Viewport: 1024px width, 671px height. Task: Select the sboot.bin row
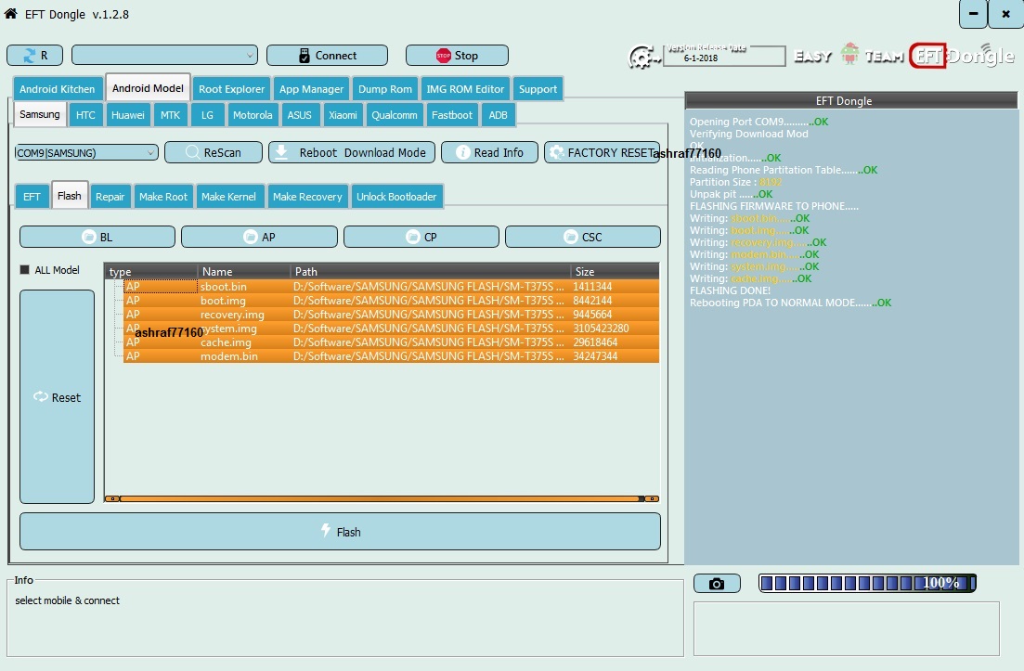pyautogui.click(x=391, y=287)
